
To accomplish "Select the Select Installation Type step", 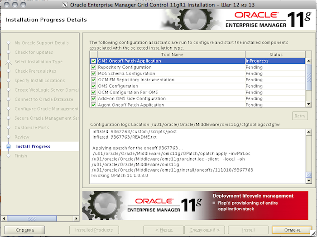I will pyautogui.click(x=38, y=62).
